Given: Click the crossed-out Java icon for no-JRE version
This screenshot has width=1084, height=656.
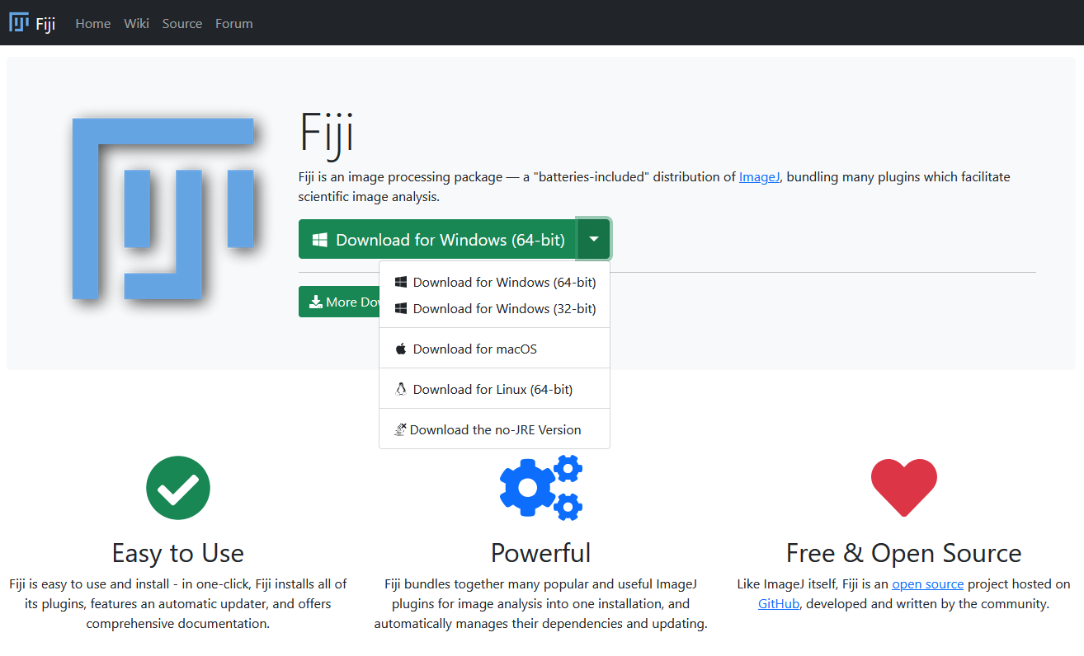Looking at the screenshot, I should tap(400, 429).
